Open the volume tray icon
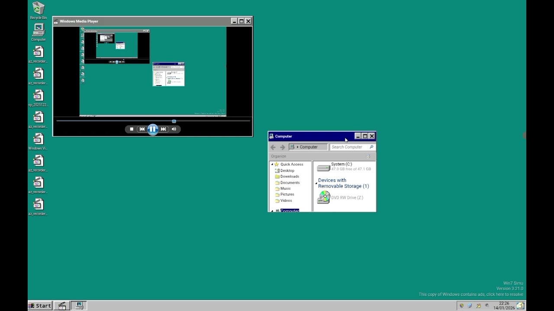This screenshot has width=554, height=311. coord(487,306)
